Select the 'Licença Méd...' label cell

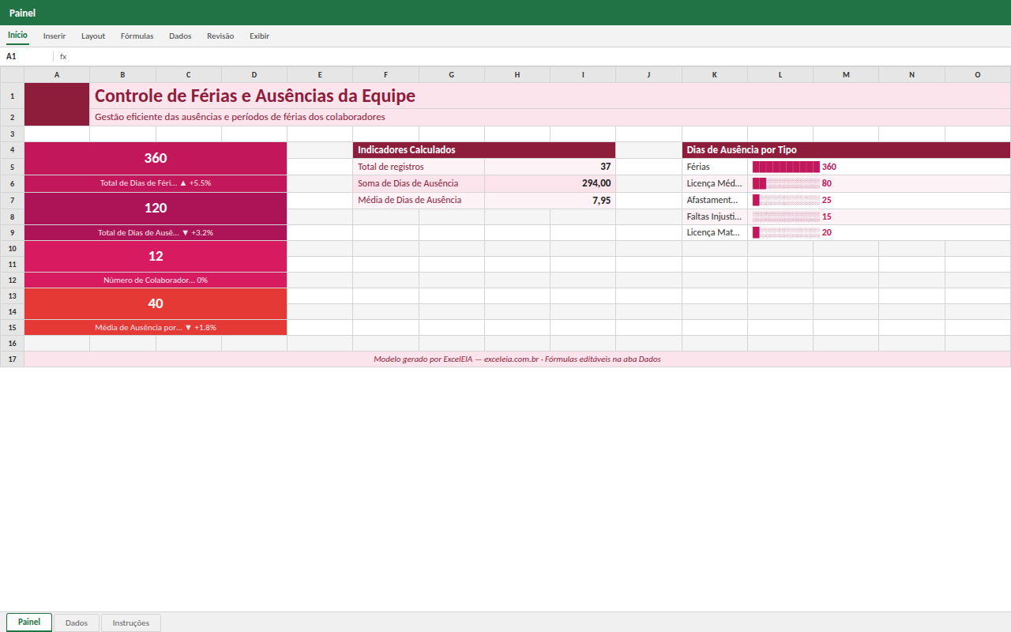(x=715, y=183)
